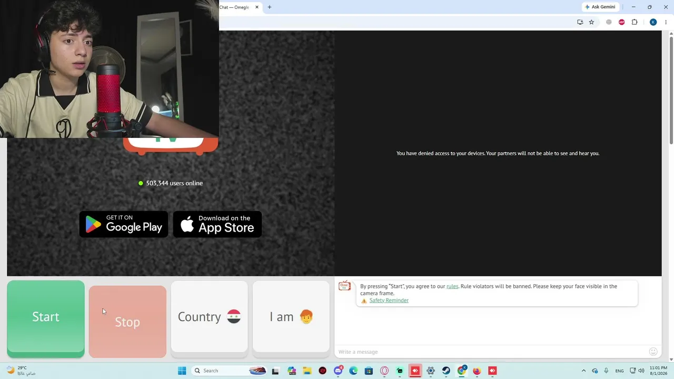Image resolution: width=674 pixels, height=379 pixels.
Task: Show hidden system tray icons
Action: point(583,371)
